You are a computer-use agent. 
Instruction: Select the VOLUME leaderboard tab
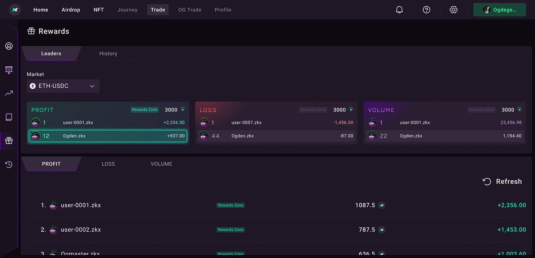(161, 164)
